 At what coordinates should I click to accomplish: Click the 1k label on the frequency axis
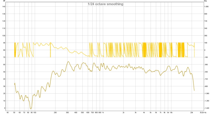click(103, 112)
